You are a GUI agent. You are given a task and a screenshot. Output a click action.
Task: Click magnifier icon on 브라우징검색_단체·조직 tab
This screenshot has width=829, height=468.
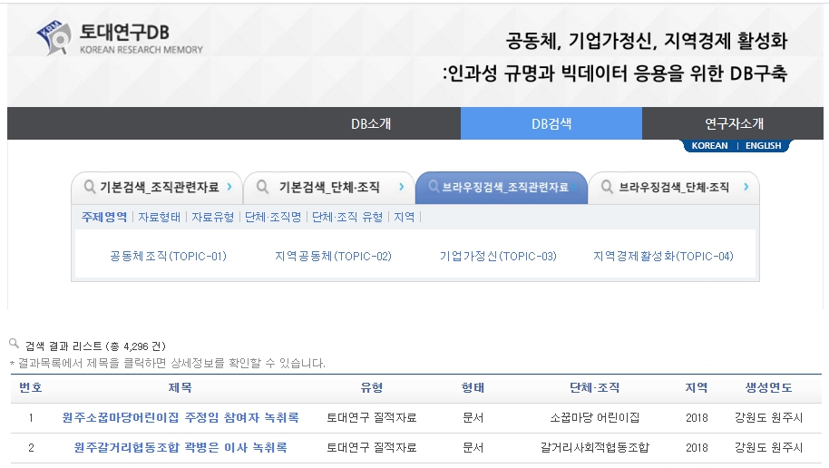pyautogui.click(x=606, y=188)
